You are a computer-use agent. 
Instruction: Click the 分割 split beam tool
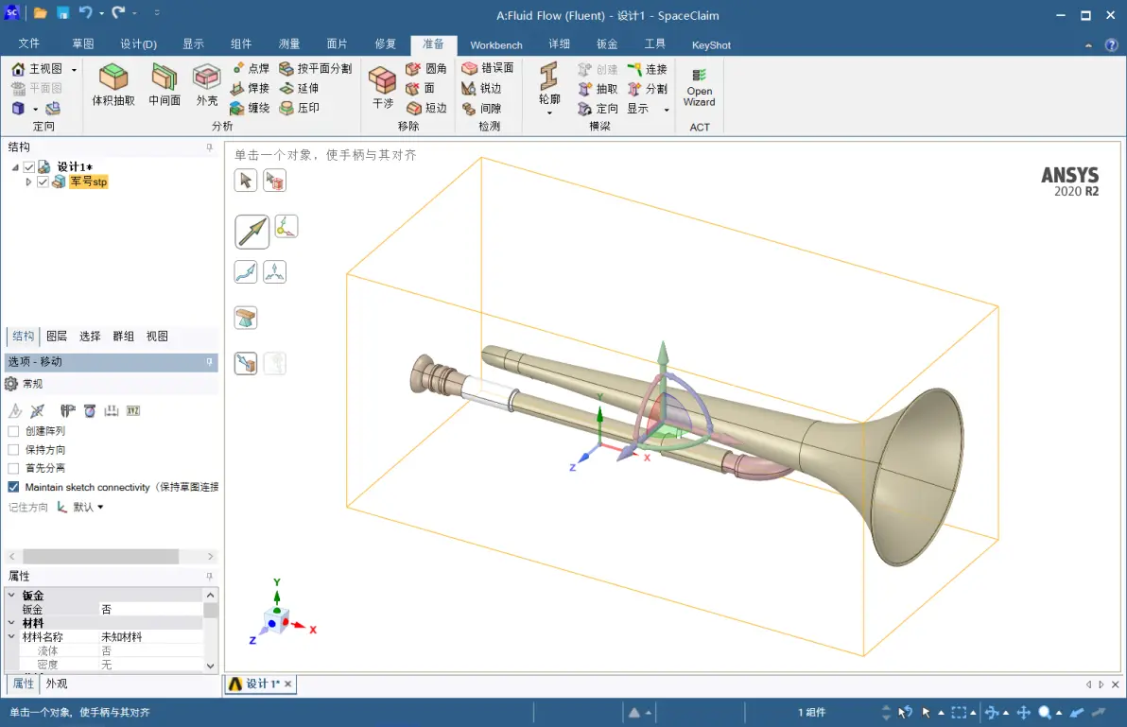648,88
